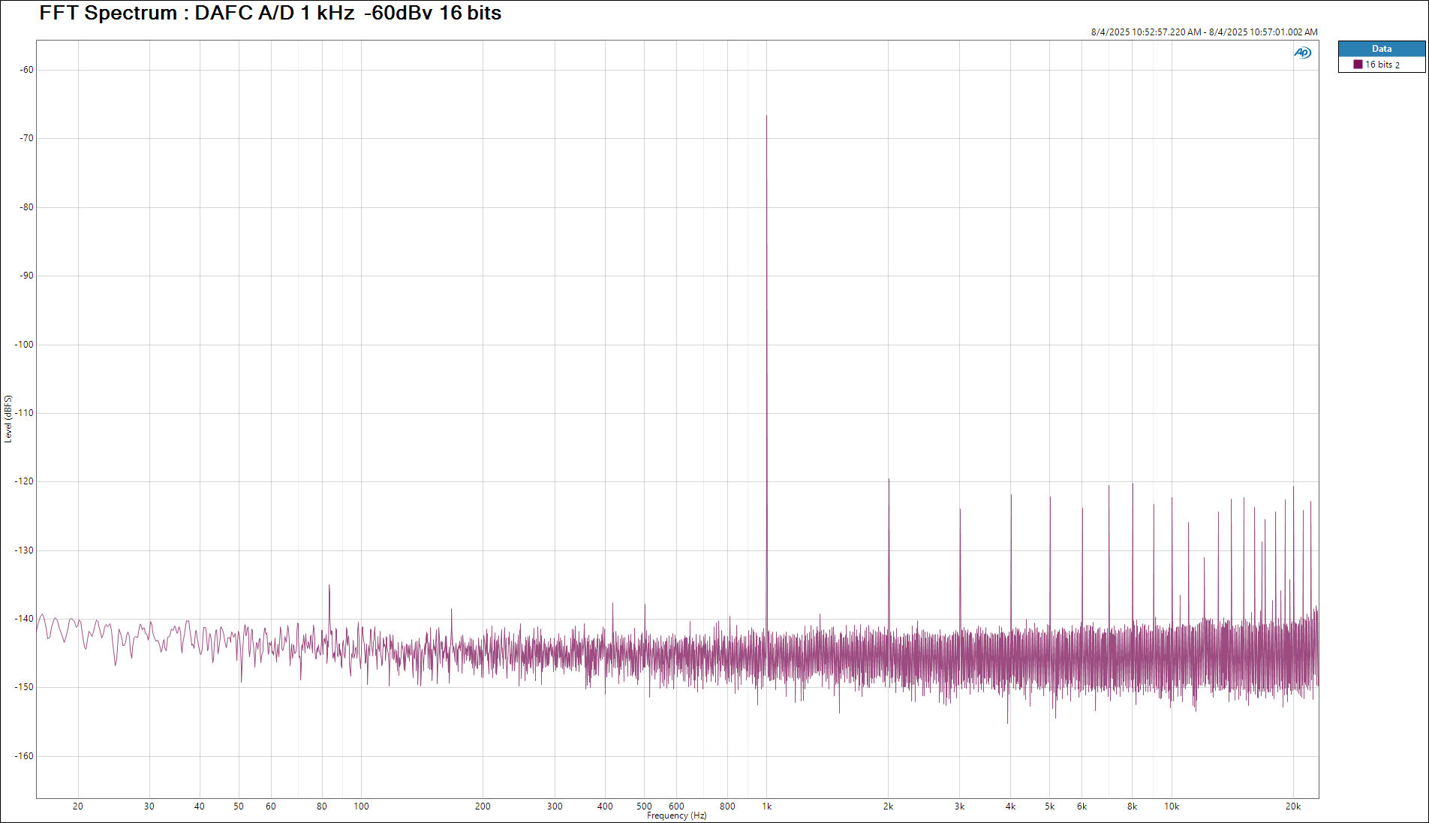Select the '16 bits 2' legend entry
Screen dimensions: 1429x823
tap(1382, 65)
